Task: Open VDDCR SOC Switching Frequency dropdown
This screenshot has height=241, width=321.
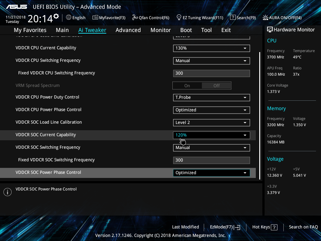Action: (x=212, y=148)
